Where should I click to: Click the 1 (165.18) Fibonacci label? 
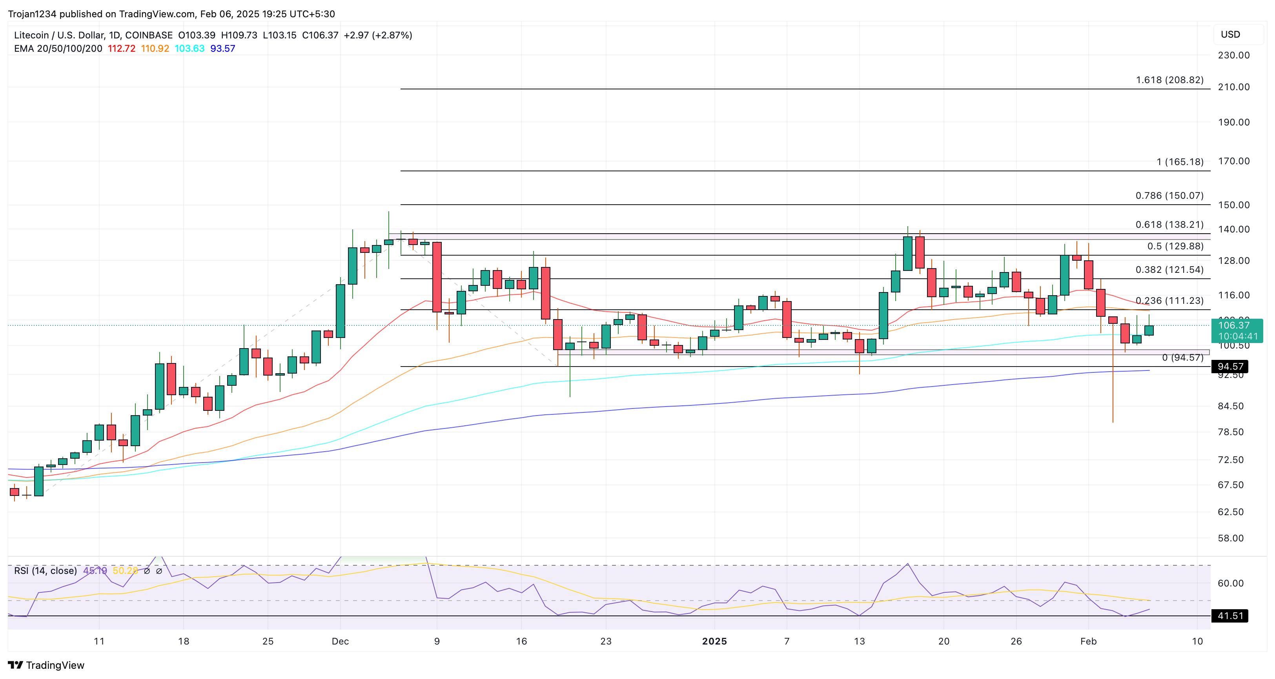[x=1180, y=162]
